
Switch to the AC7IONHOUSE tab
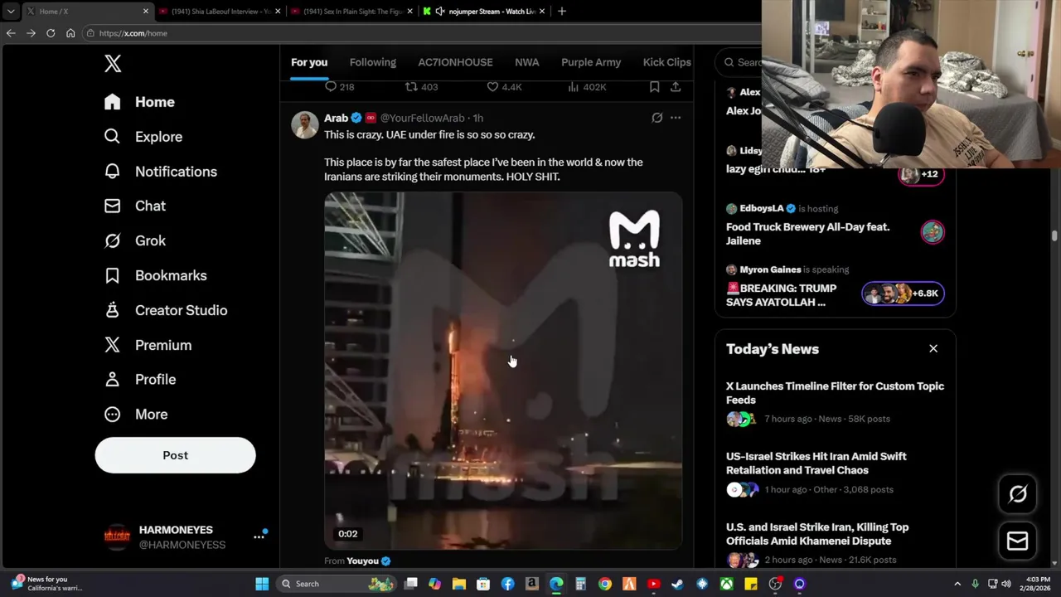click(x=455, y=62)
